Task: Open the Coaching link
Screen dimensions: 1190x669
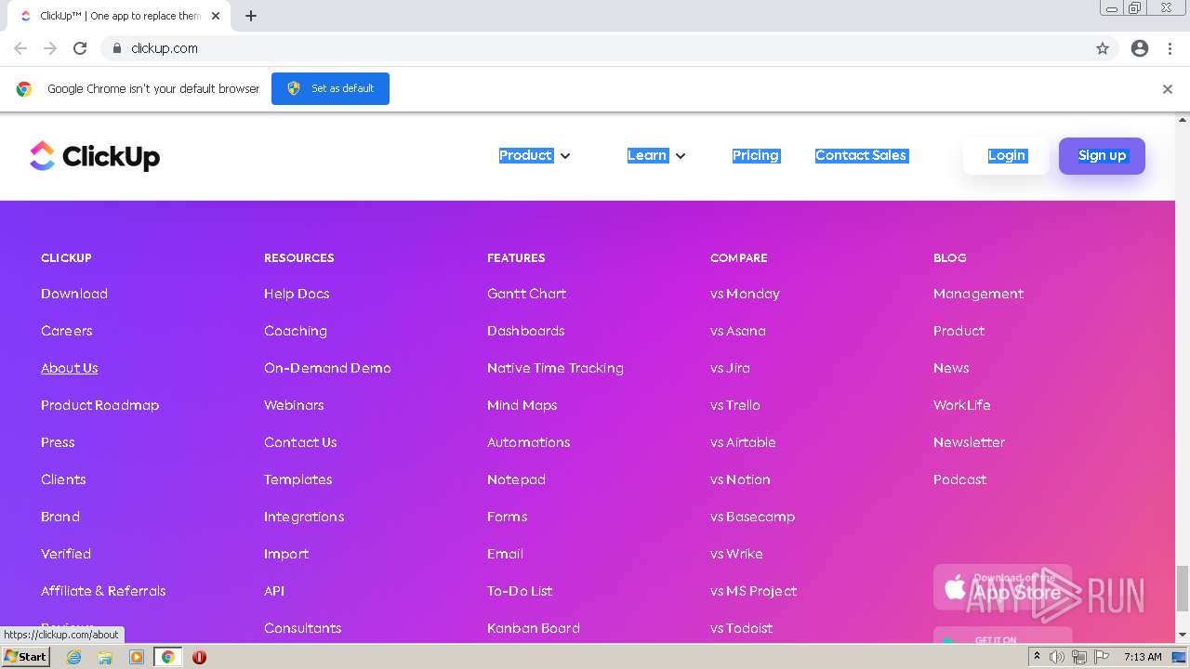Action: click(x=296, y=331)
